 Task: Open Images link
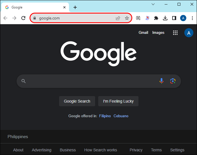(158, 33)
